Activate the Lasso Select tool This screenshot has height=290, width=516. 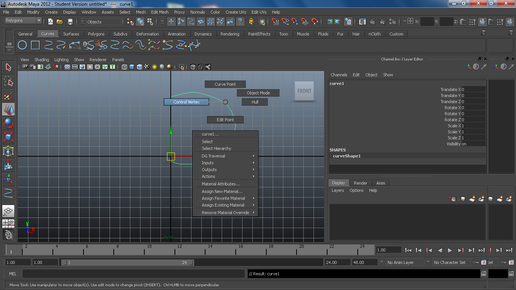coord(8,82)
